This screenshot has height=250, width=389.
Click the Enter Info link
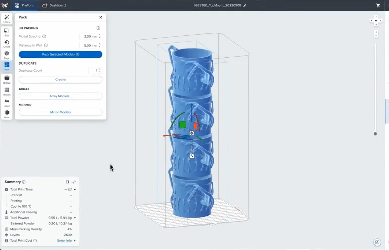(64, 241)
